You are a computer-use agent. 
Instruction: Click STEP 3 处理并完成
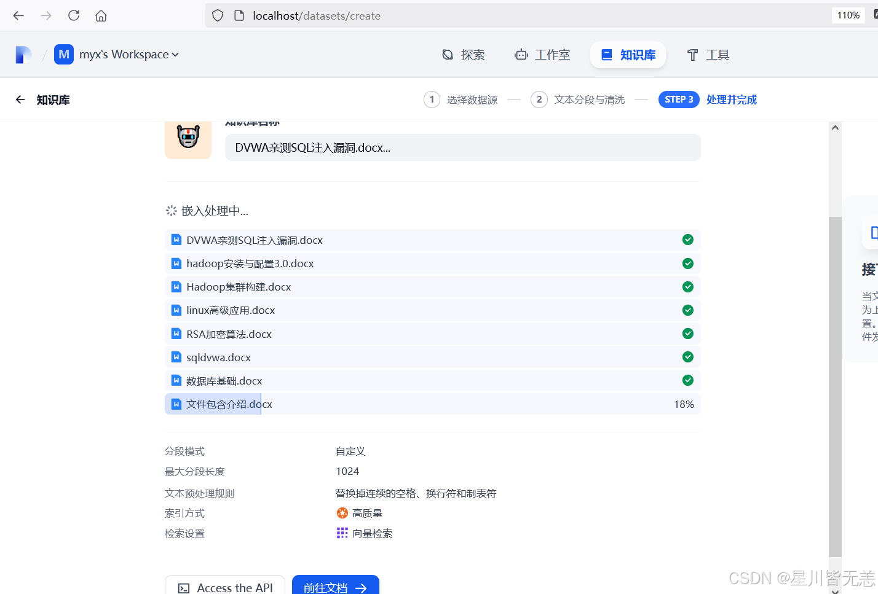(x=708, y=100)
